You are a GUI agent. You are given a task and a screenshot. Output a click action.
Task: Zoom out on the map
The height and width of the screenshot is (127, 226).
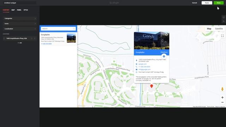[x=222, y=102]
